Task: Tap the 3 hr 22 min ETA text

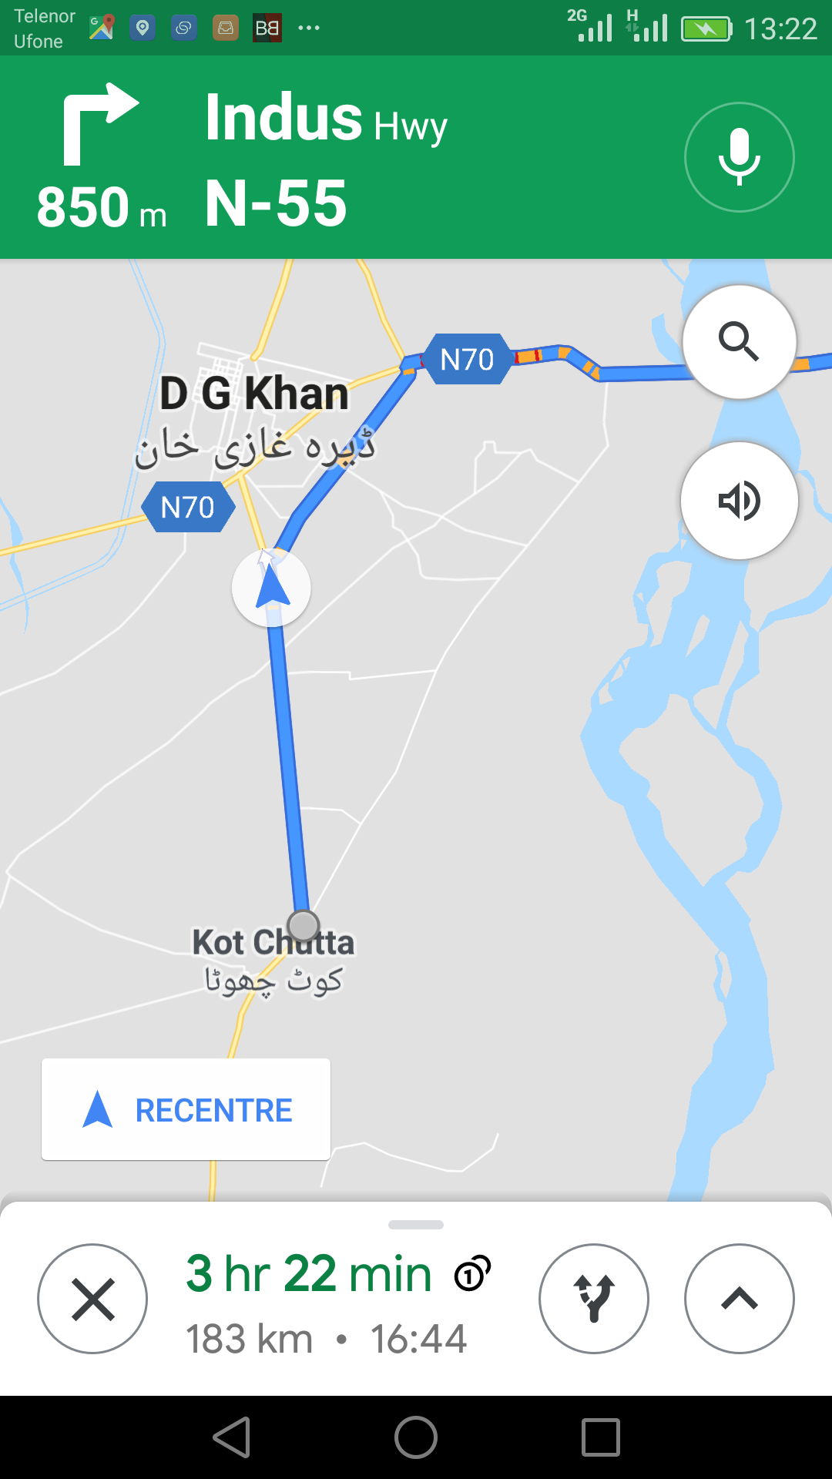Action: click(308, 1273)
